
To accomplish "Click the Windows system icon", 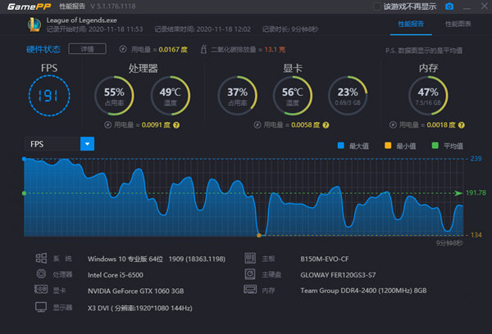I will pos(41,258).
